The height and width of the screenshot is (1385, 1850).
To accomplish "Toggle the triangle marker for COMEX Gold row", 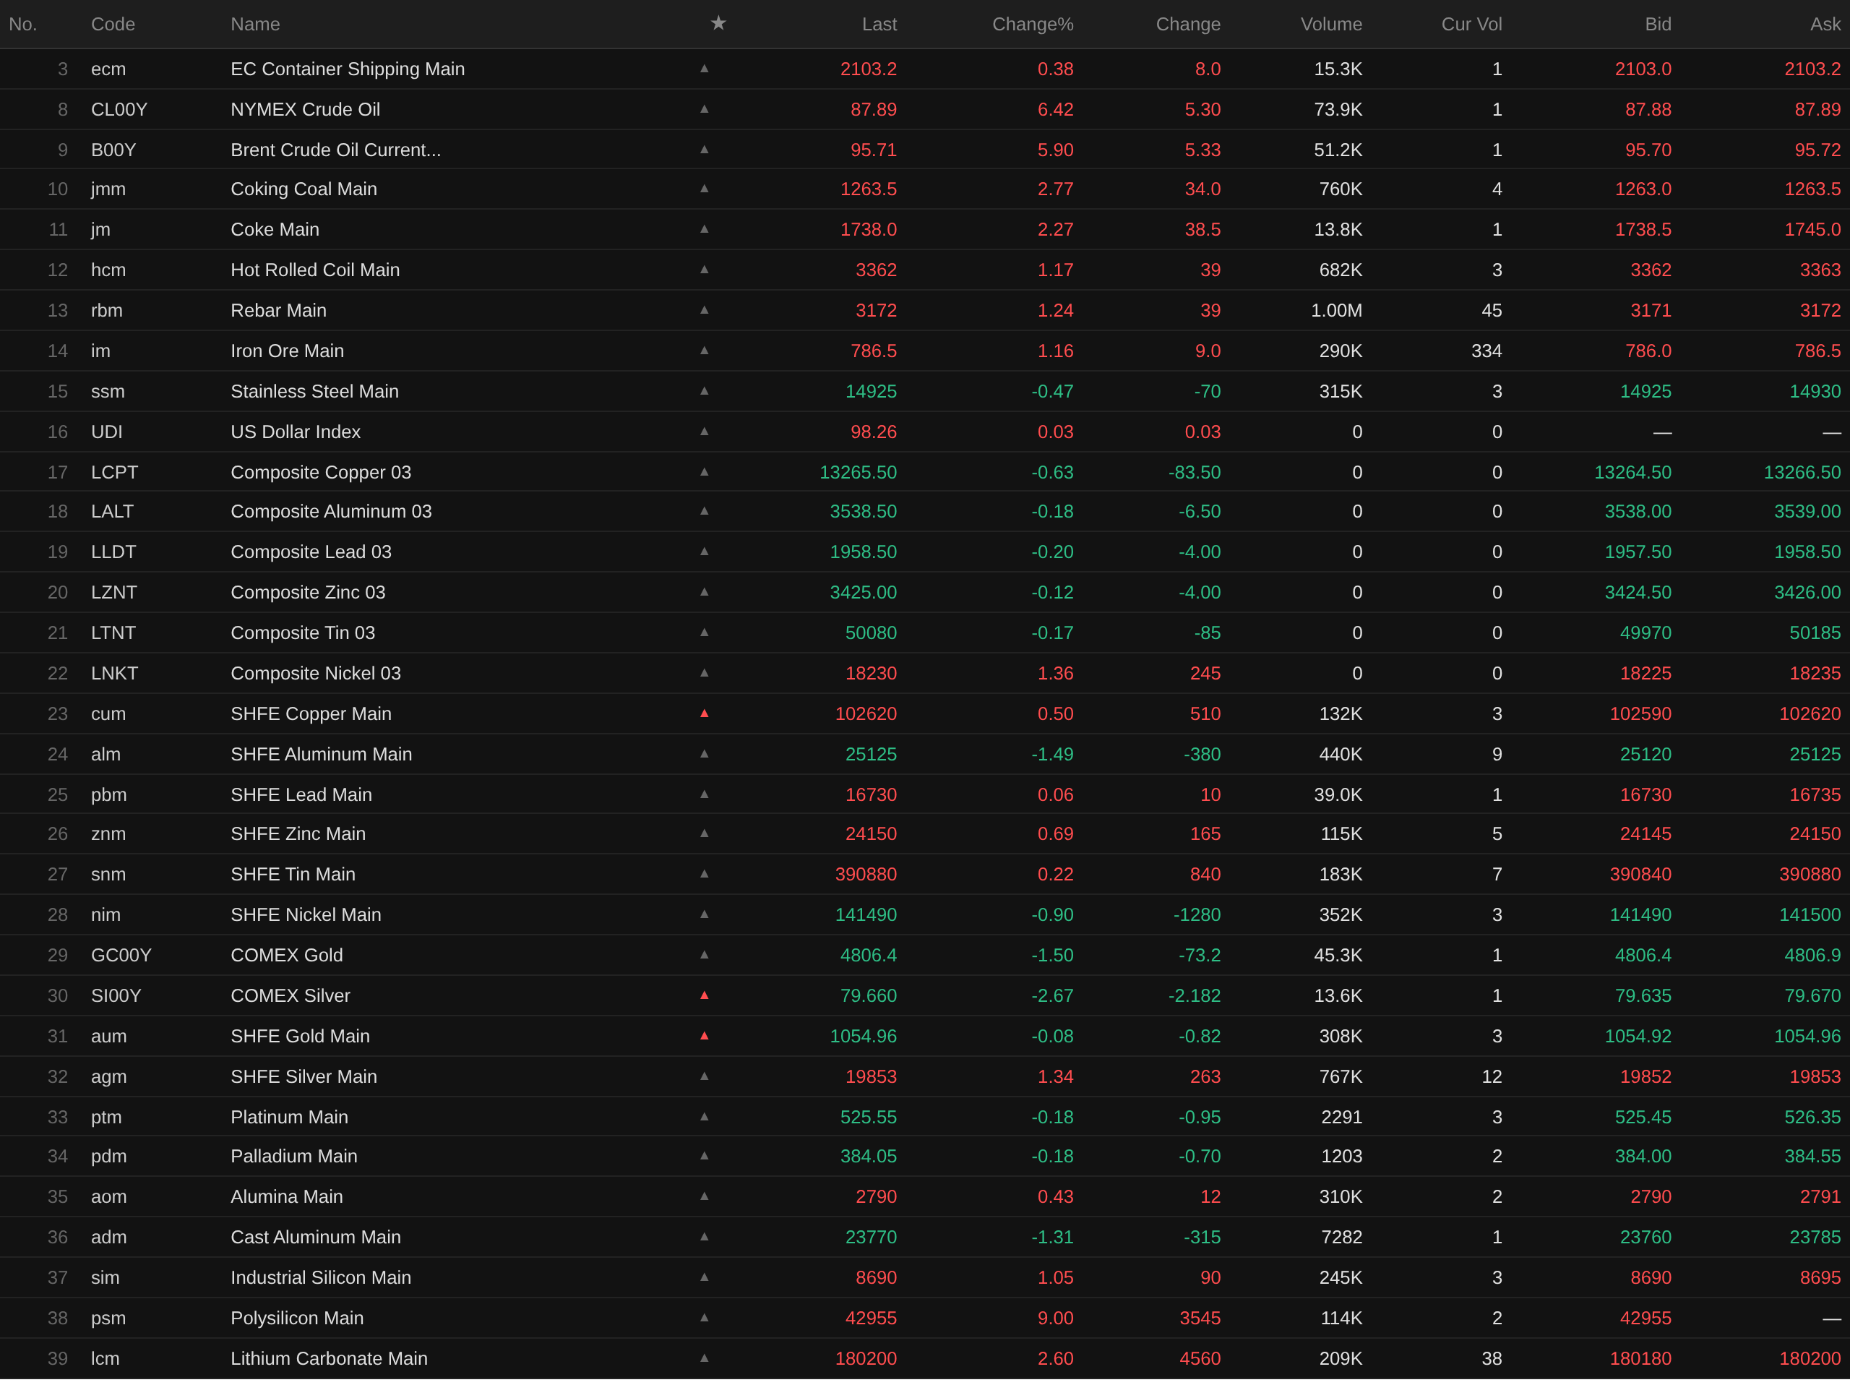I will coord(704,954).
